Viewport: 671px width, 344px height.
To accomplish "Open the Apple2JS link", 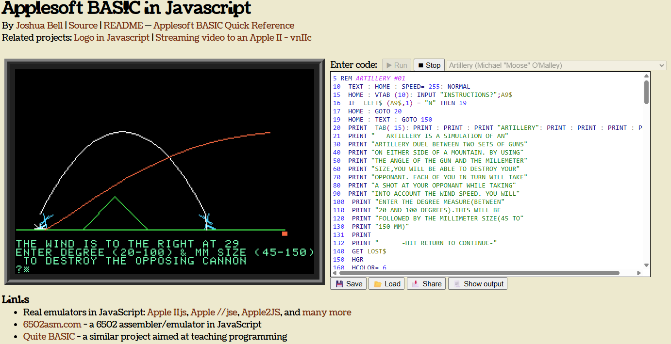I will click(x=261, y=312).
